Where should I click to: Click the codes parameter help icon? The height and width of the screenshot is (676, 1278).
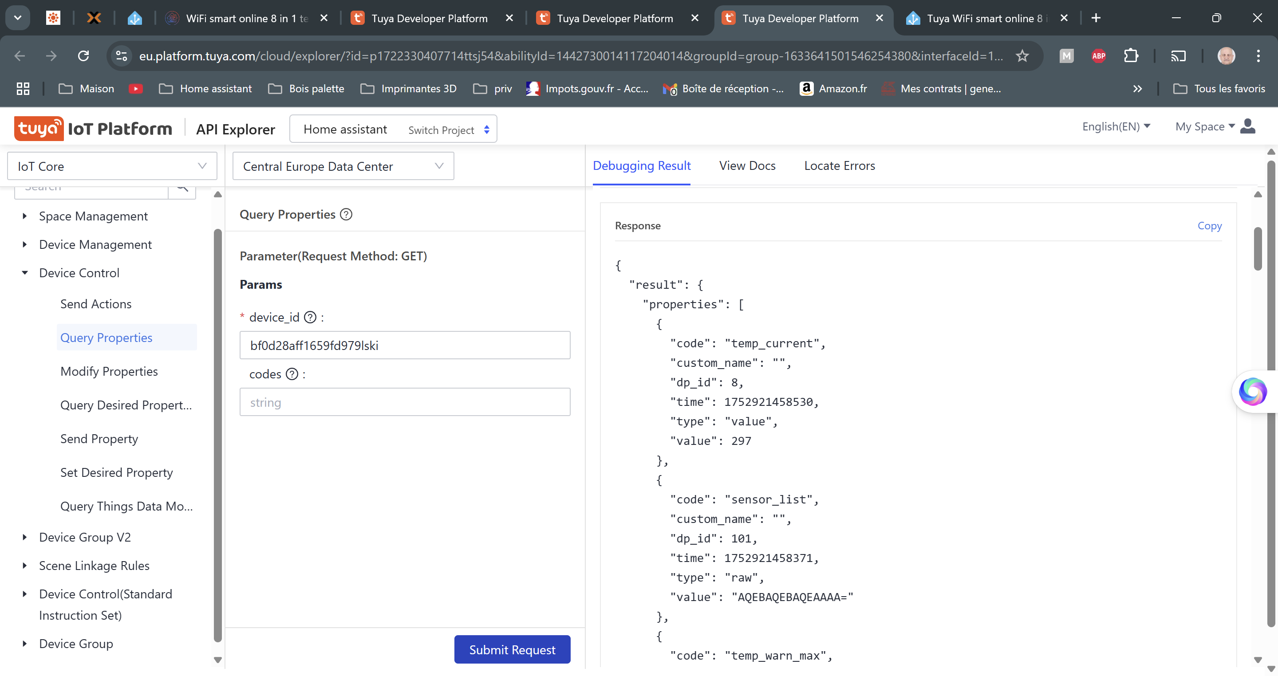(292, 374)
